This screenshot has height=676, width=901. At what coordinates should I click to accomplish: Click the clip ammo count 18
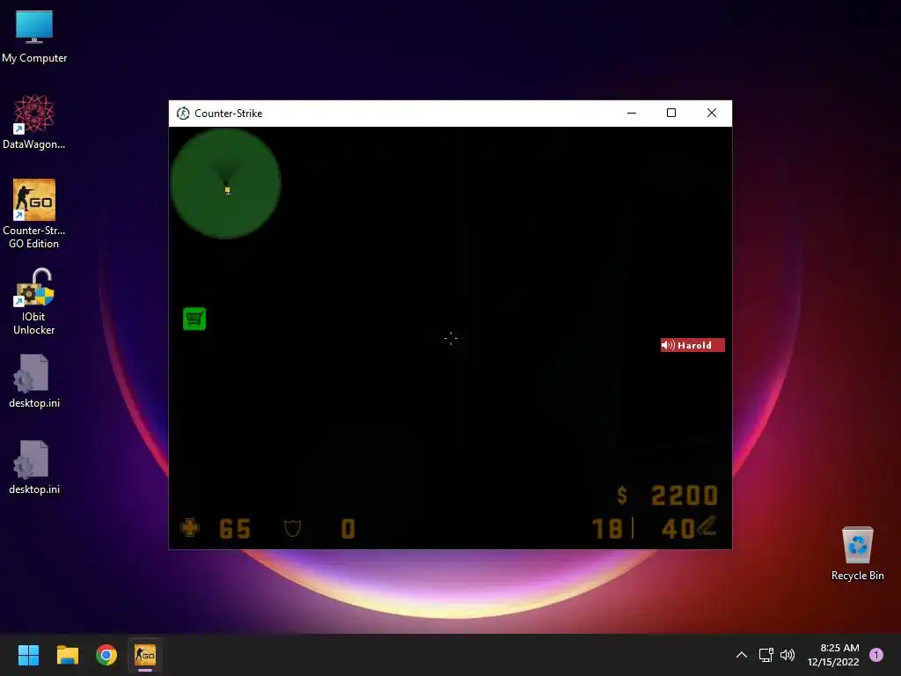coord(607,529)
